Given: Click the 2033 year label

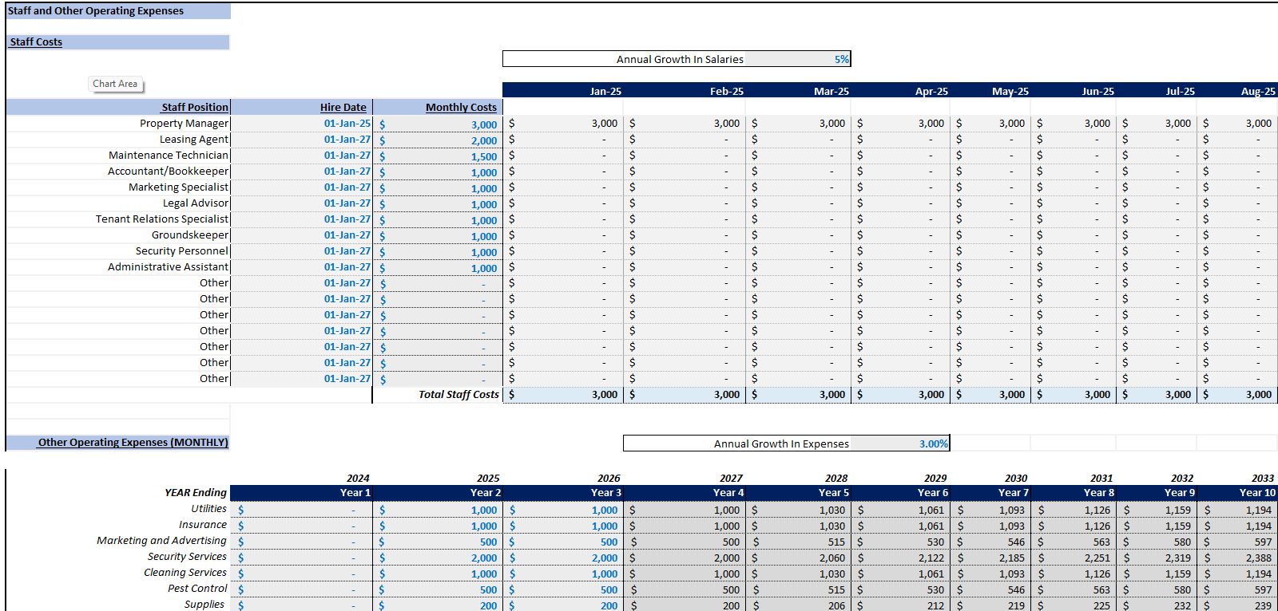Looking at the screenshot, I should 1263,479.
